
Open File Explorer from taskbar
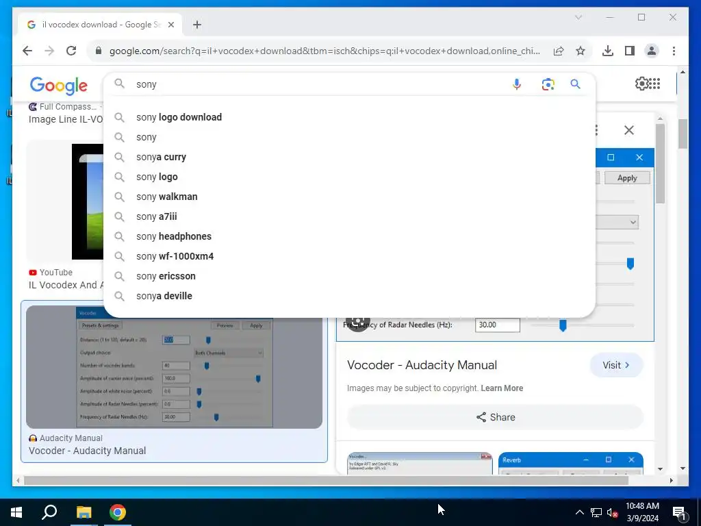(84, 512)
